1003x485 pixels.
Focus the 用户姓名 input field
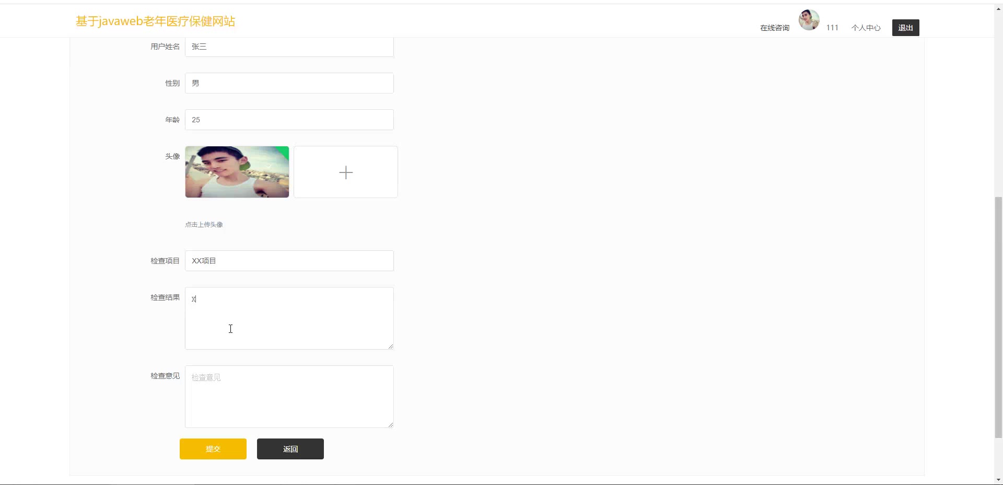[289, 47]
